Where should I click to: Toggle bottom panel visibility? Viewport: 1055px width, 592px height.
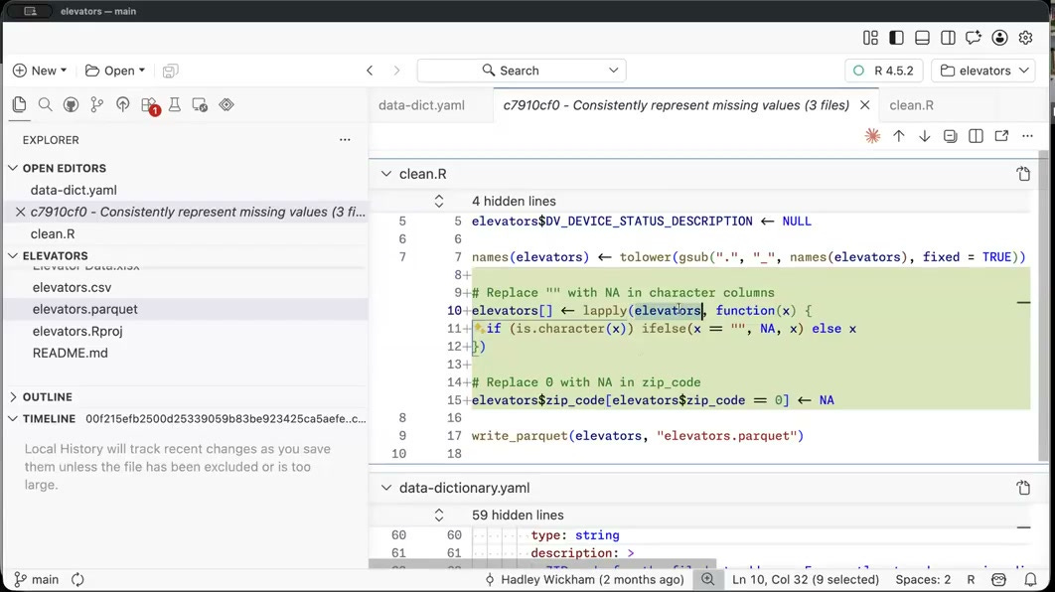[x=923, y=38]
